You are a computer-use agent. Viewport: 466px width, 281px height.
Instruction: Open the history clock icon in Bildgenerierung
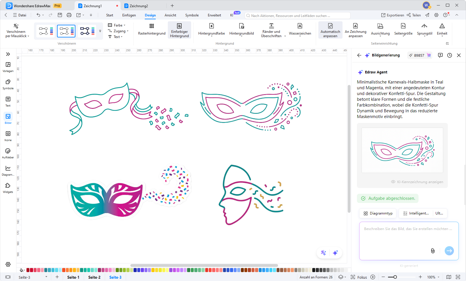[x=450, y=55]
